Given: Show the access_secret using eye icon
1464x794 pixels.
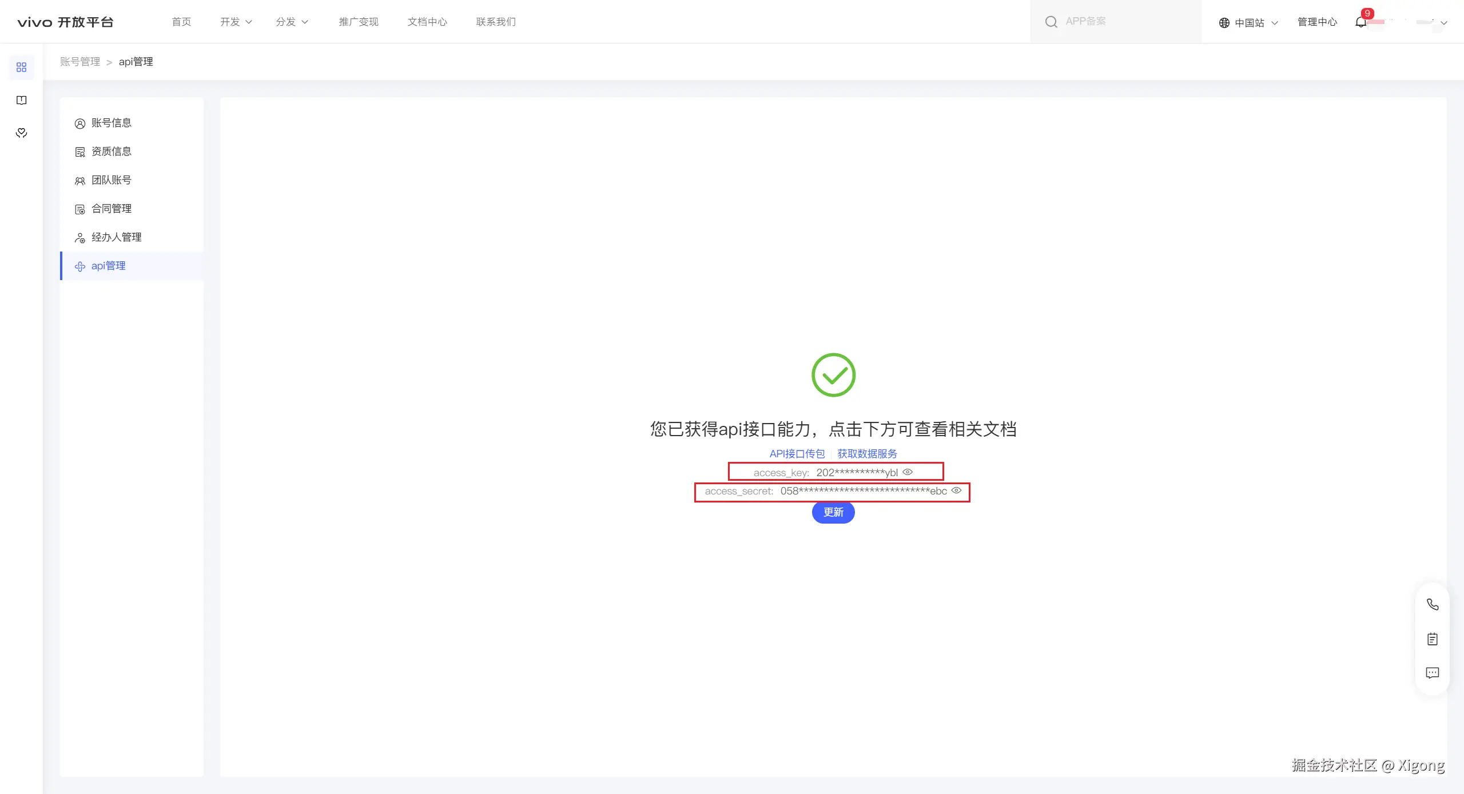Looking at the screenshot, I should click(x=956, y=490).
